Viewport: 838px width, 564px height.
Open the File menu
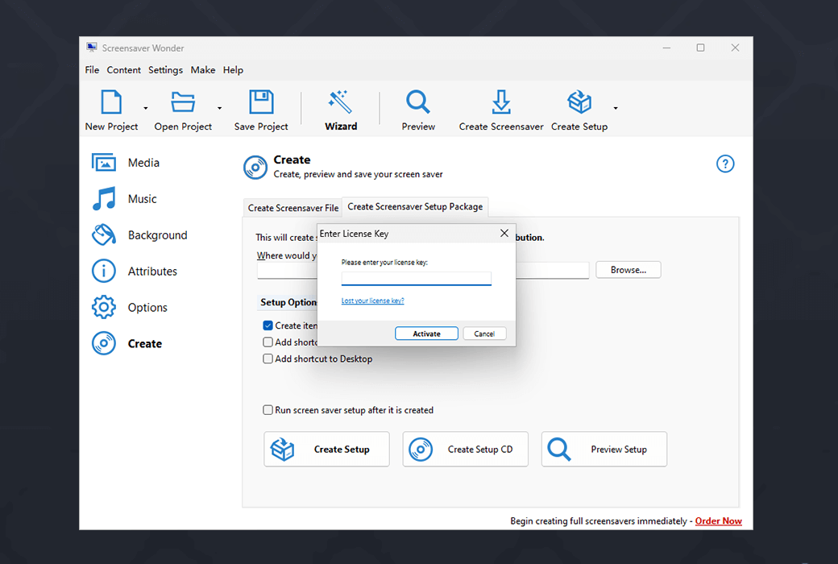92,70
